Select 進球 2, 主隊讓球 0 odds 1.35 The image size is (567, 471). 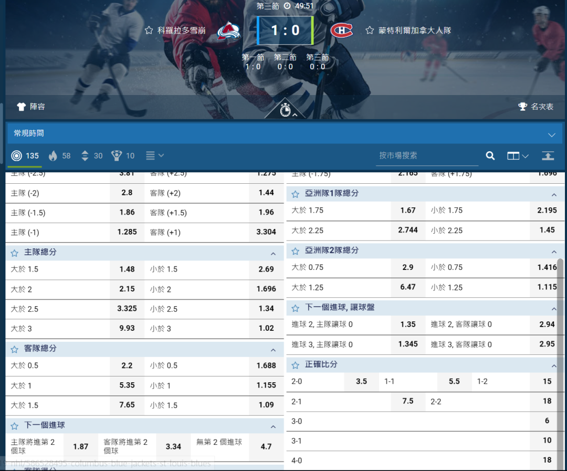coord(408,325)
